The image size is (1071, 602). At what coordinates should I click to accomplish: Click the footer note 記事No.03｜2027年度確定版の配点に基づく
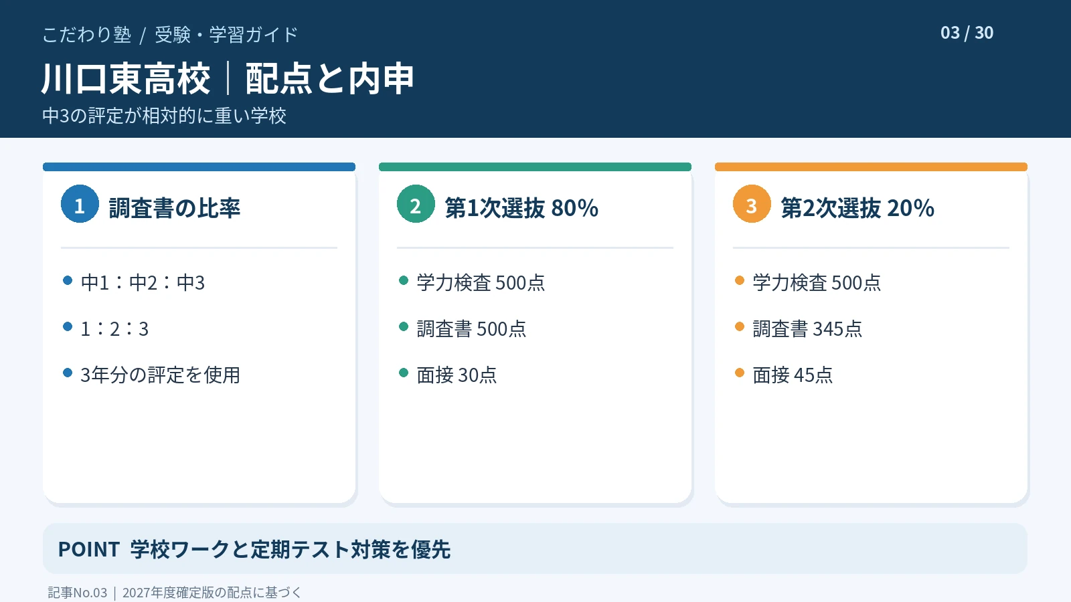[x=174, y=593]
